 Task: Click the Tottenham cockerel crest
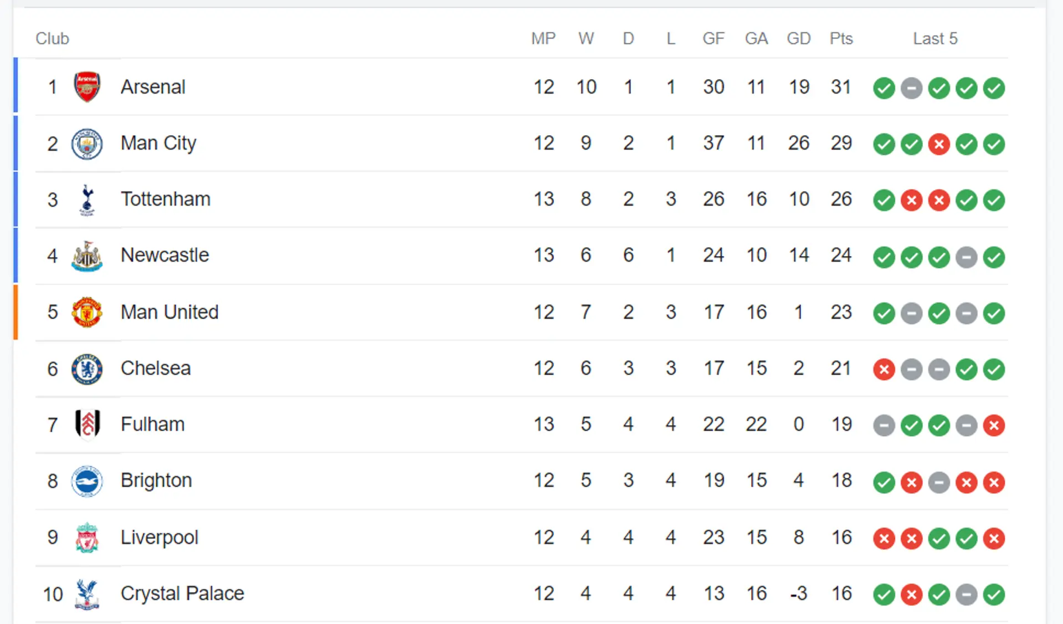click(87, 200)
